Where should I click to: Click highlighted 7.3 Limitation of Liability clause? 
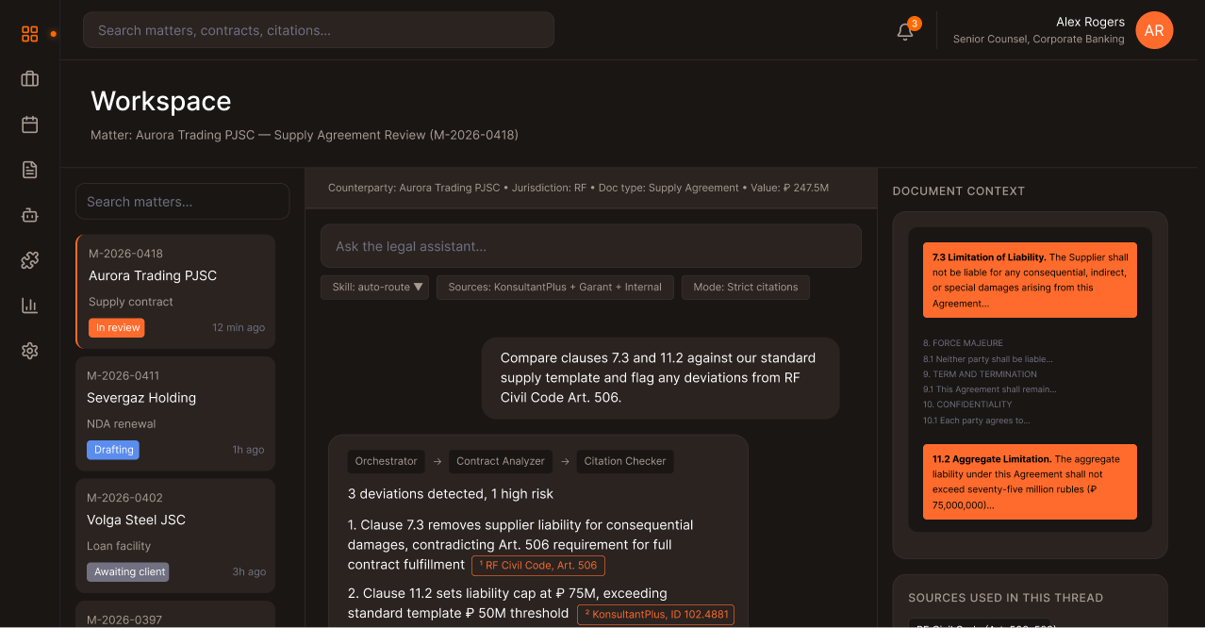[1030, 280]
